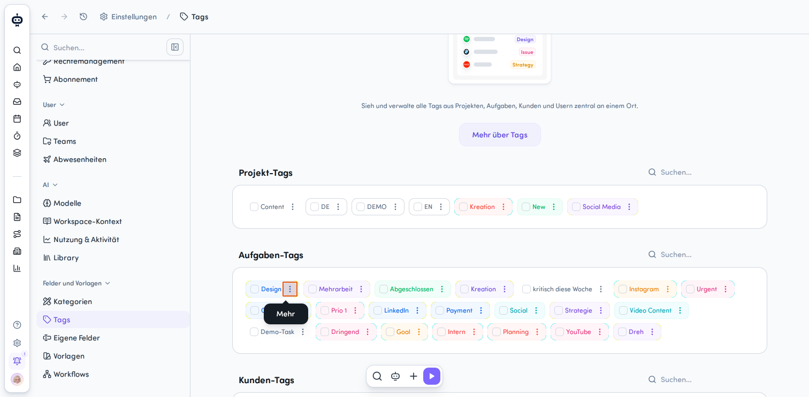
Task: Click the Mehr über Tags button
Action: click(500, 135)
